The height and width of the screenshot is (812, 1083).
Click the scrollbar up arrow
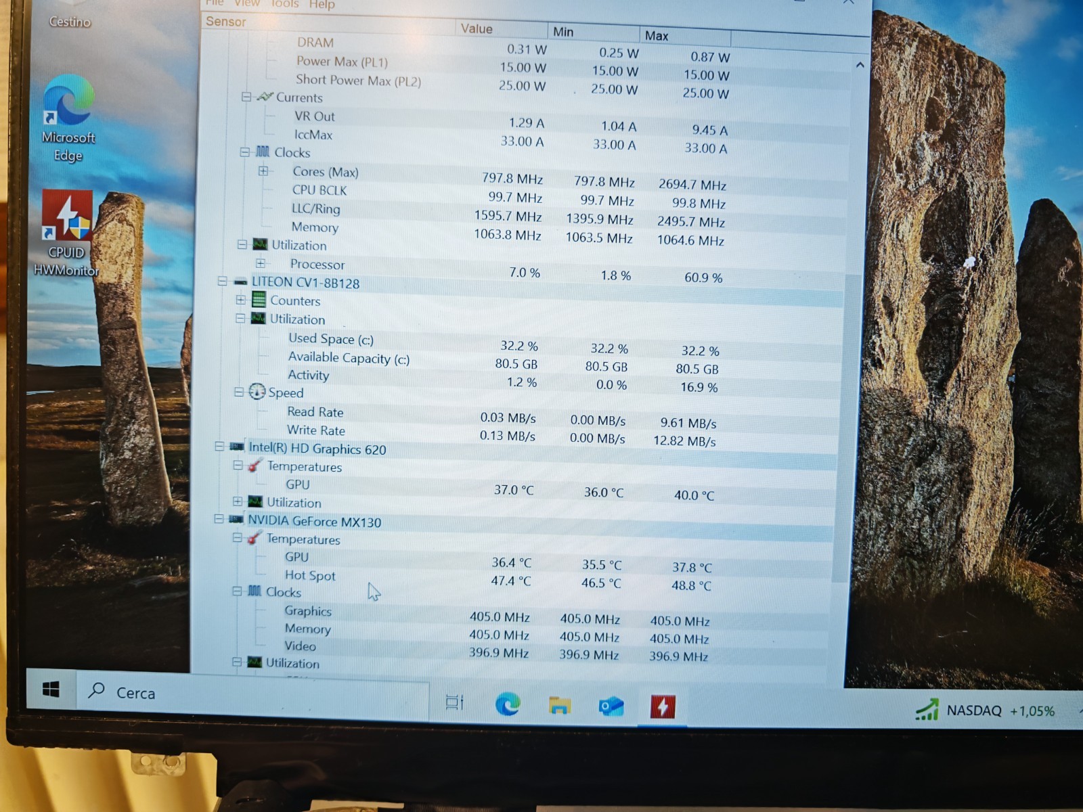pos(860,65)
